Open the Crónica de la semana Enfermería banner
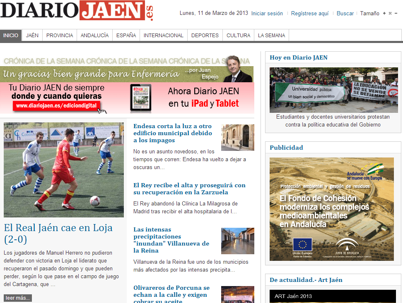This screenshot has height=303, width=403. click(x=127, y=69)
